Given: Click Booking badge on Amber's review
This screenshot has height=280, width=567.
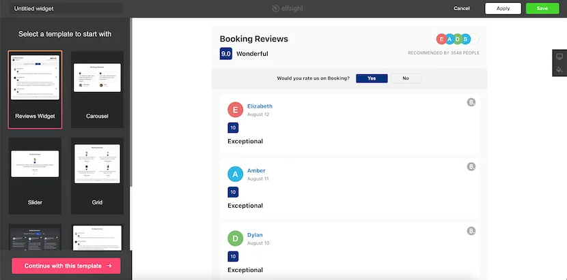Looking at the screenshot, I should click(471, 167).
